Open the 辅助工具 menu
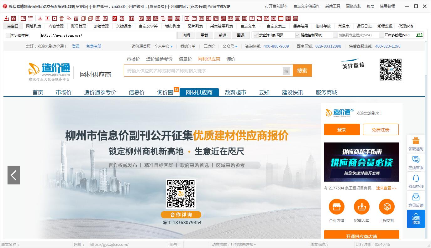The image size is (431, 248). (x=333, y=6)
